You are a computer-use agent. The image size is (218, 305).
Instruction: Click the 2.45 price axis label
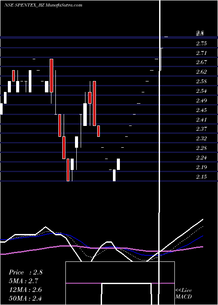coord(201,110)
